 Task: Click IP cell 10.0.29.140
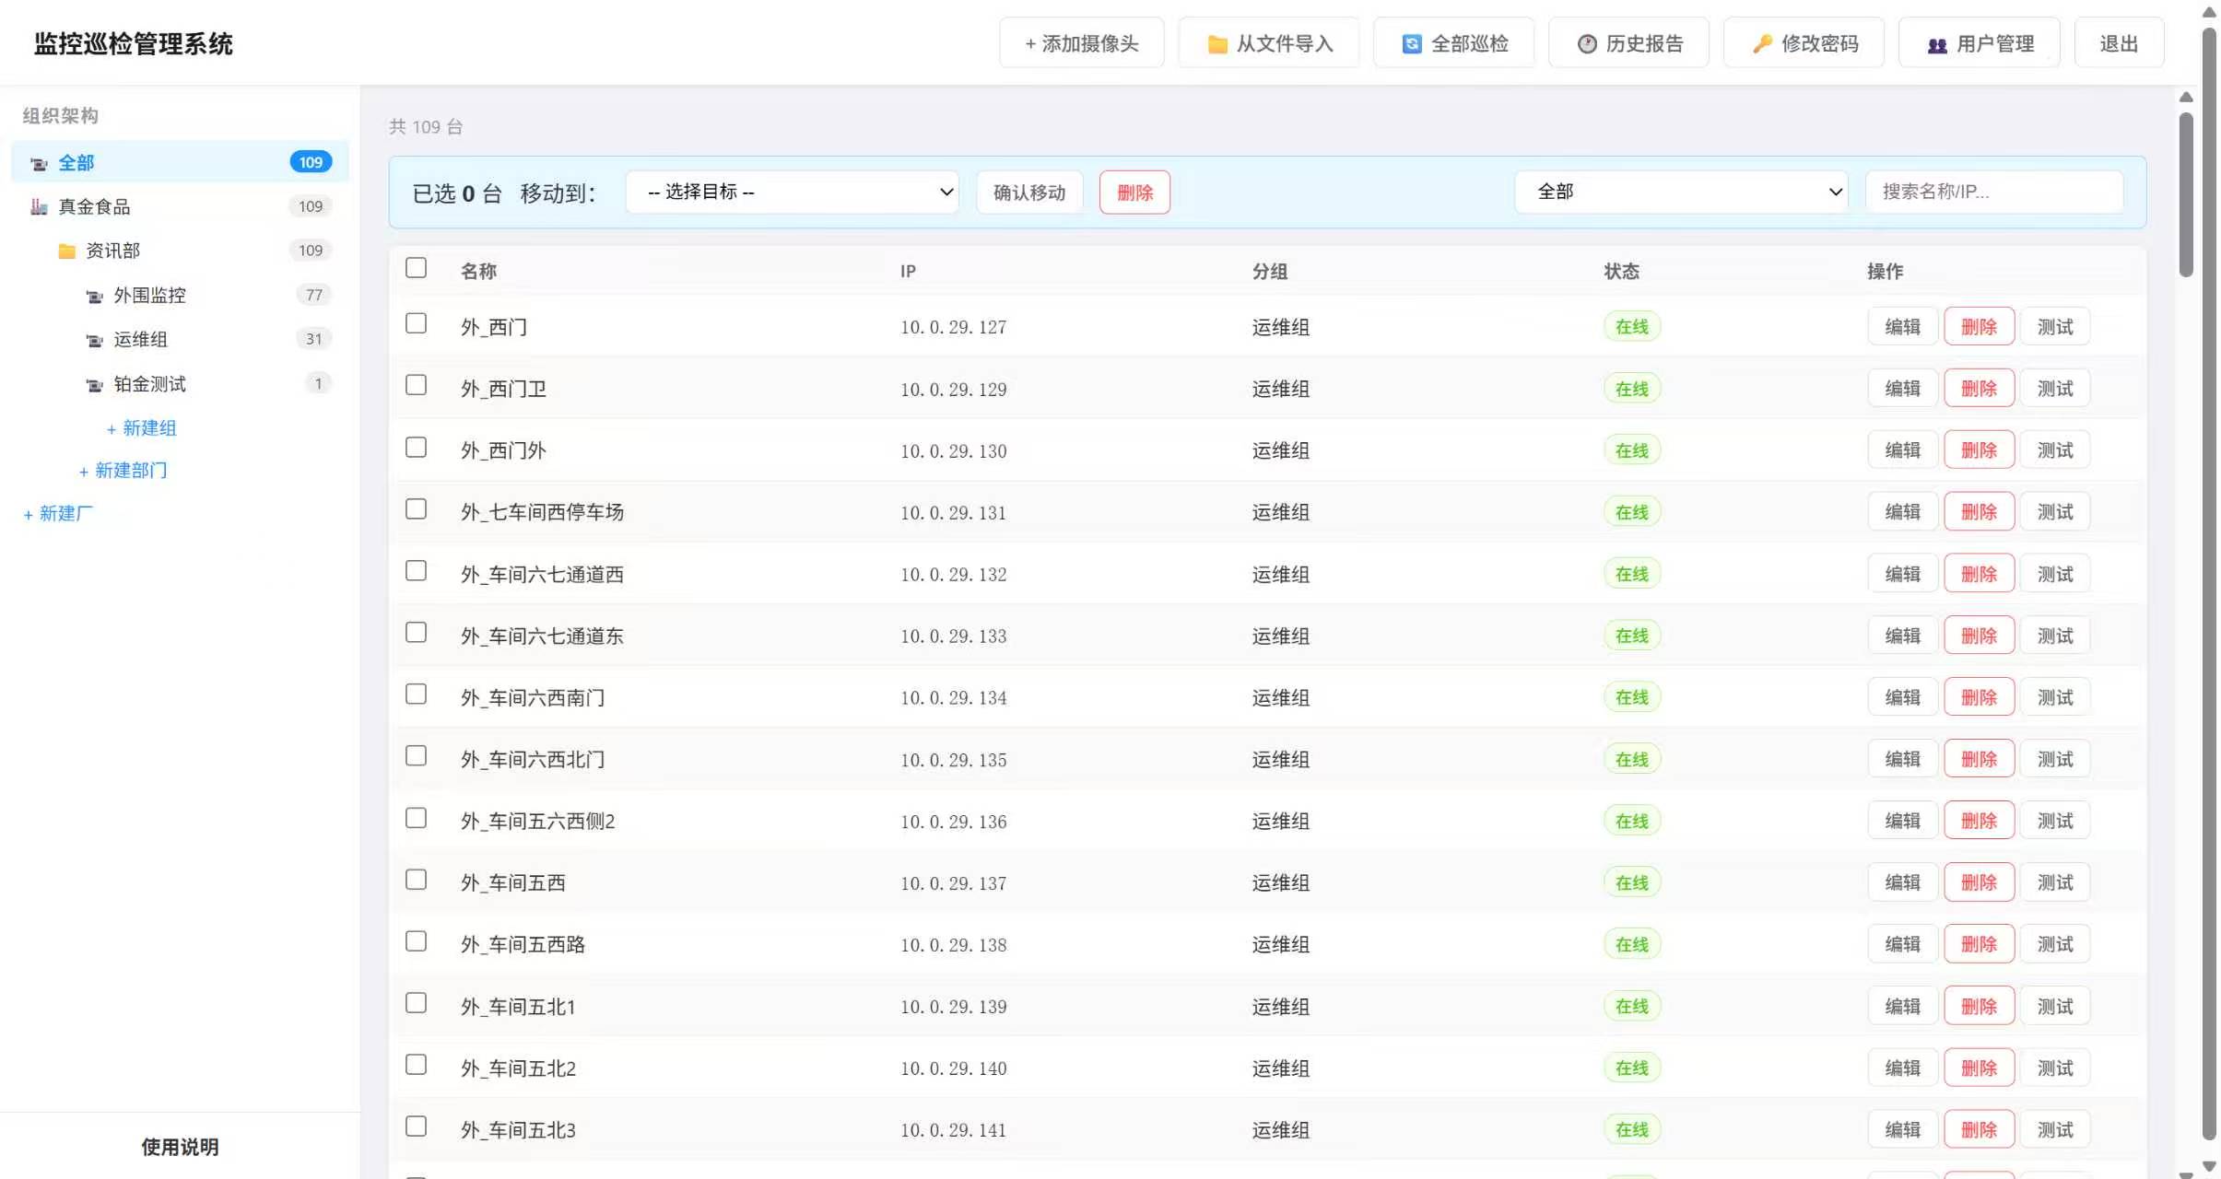coord(953,1068)
